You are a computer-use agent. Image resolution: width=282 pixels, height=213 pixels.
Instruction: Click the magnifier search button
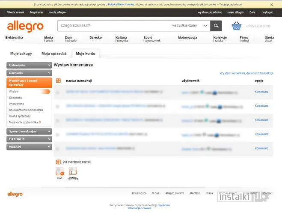[216, 26]
